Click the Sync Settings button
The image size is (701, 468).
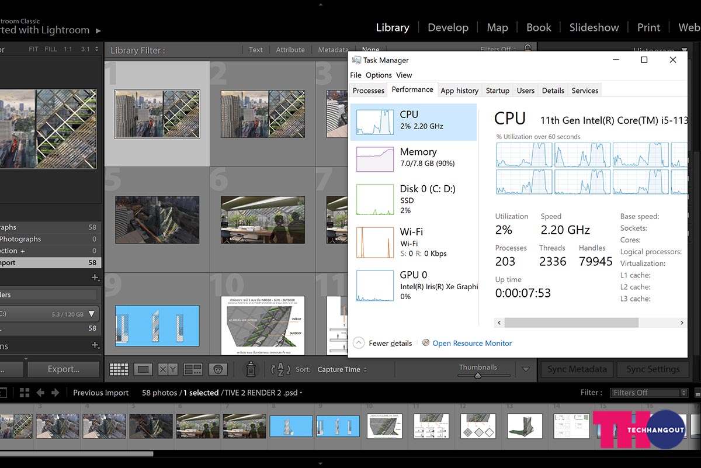coord(653,369)
